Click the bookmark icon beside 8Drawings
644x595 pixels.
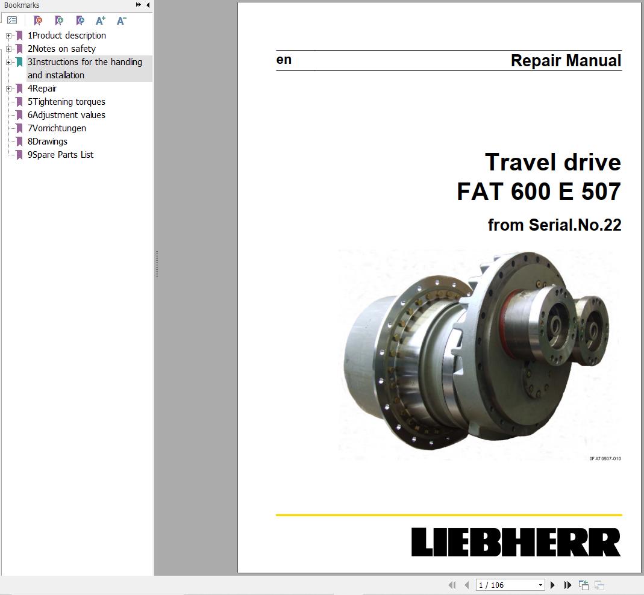tap(19, 142)
